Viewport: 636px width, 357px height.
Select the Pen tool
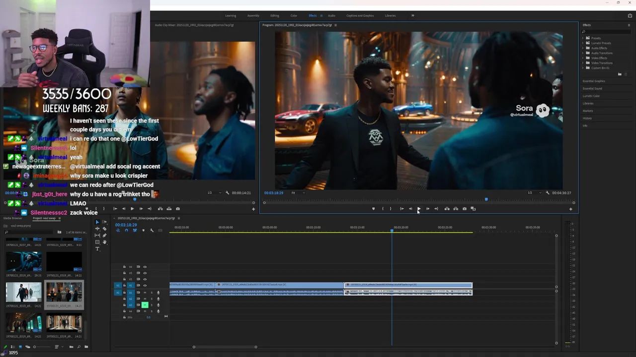click(104, 236)
